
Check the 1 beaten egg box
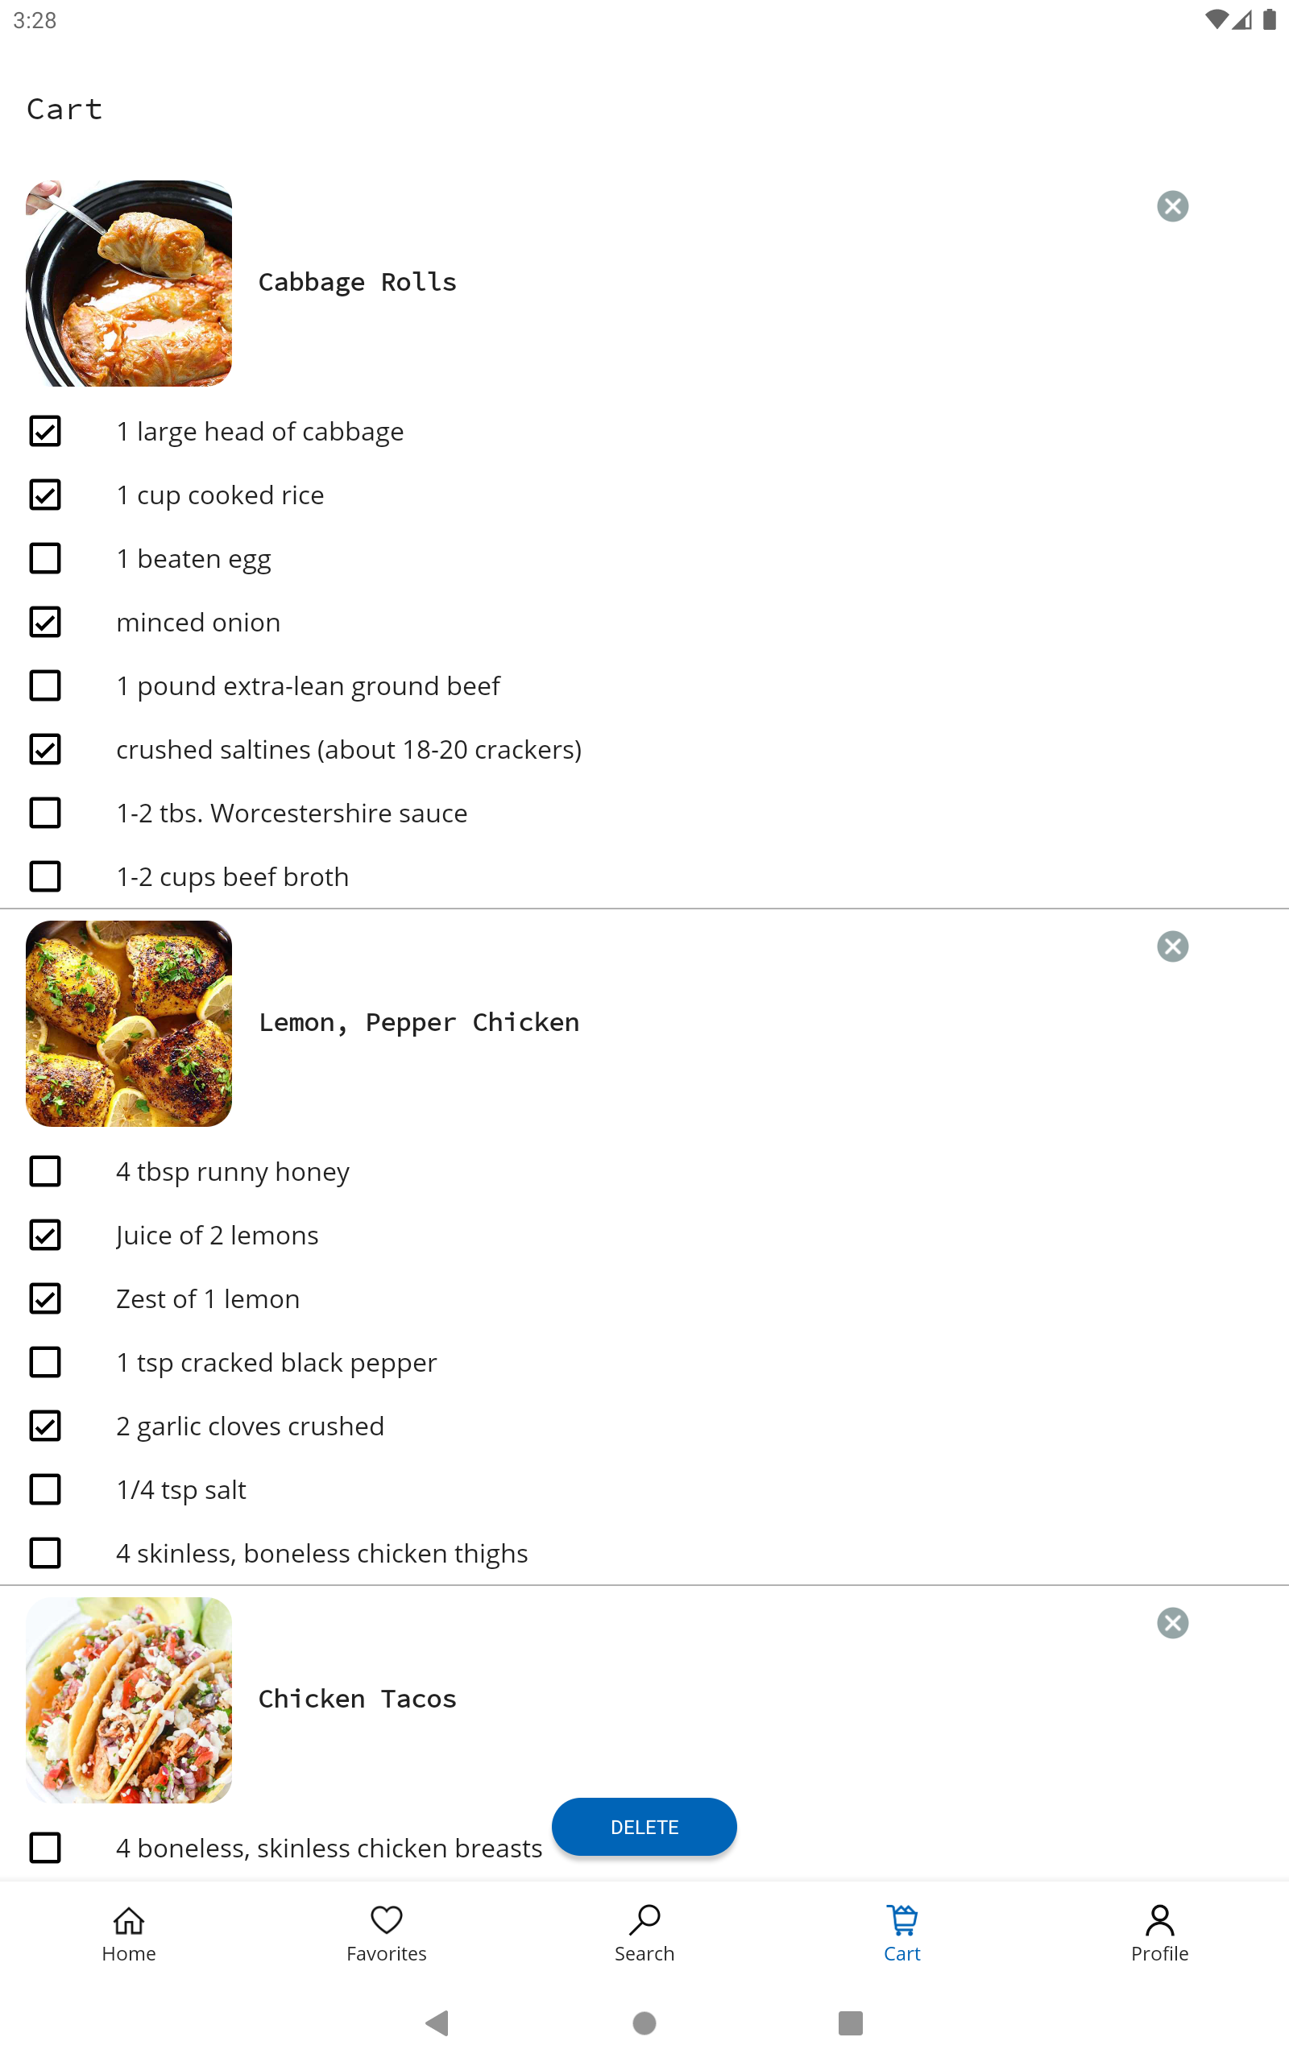coord(45,559)
